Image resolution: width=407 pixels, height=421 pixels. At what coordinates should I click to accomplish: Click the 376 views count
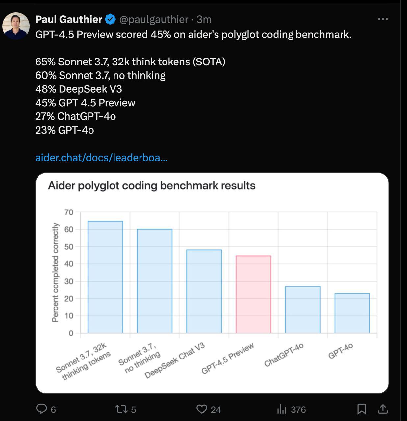coord(298,409)
